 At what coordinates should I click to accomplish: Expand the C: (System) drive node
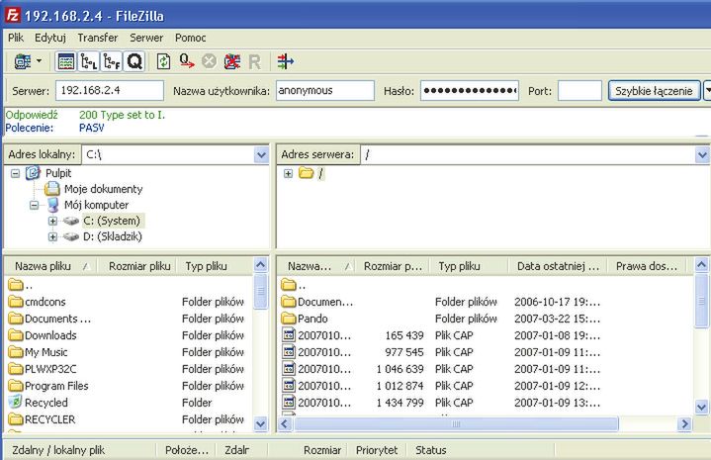(x=52, y=221)
